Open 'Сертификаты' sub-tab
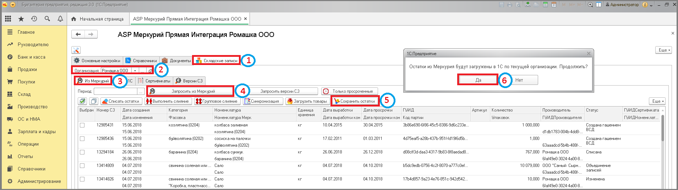The image size is (678, 190). (154, 81)
